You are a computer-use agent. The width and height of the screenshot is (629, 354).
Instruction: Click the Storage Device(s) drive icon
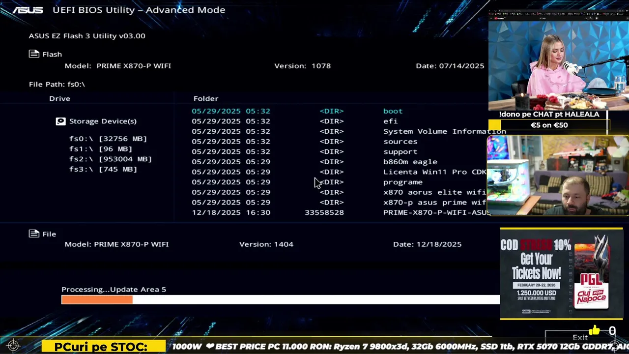click(x=60, y=121)
